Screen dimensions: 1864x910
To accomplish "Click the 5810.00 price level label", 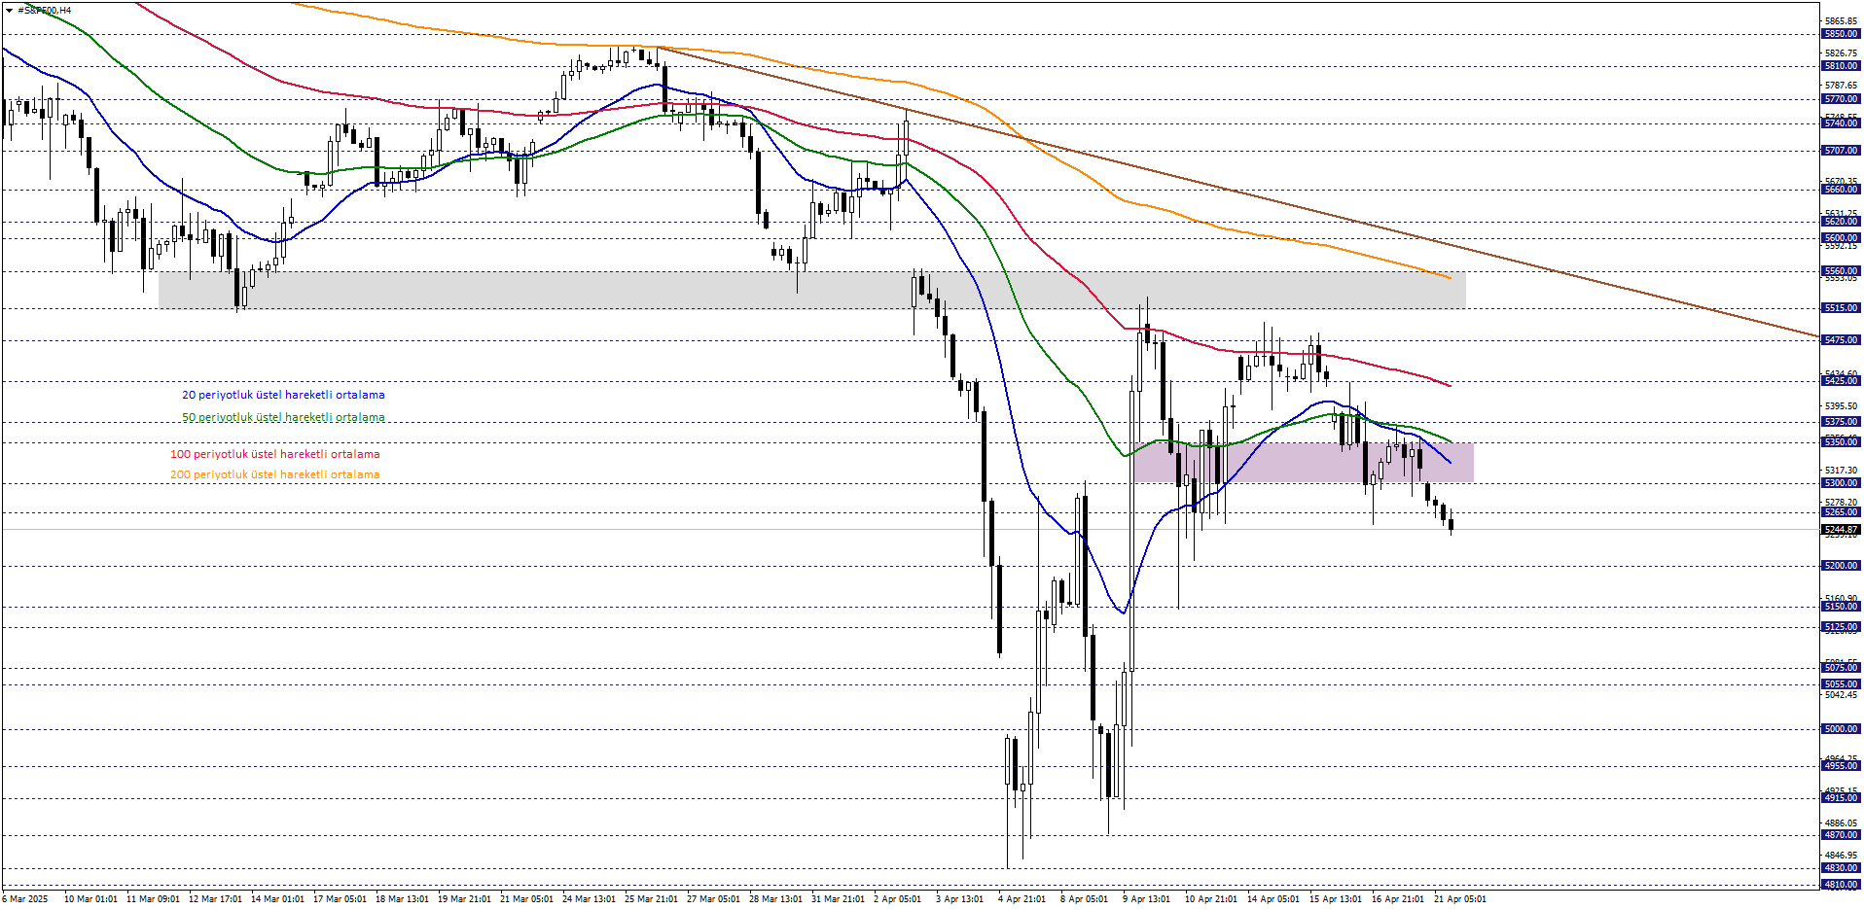I will [x=1841, y=66].
